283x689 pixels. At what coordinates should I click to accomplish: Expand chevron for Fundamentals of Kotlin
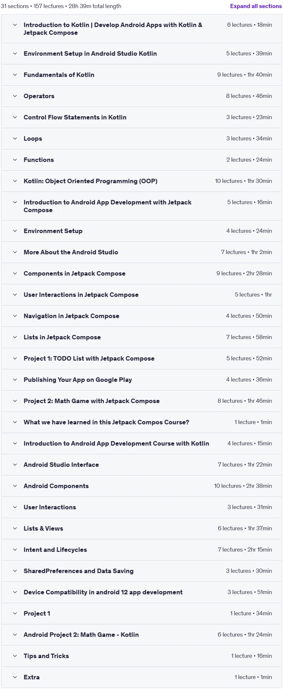click(15, 75)
